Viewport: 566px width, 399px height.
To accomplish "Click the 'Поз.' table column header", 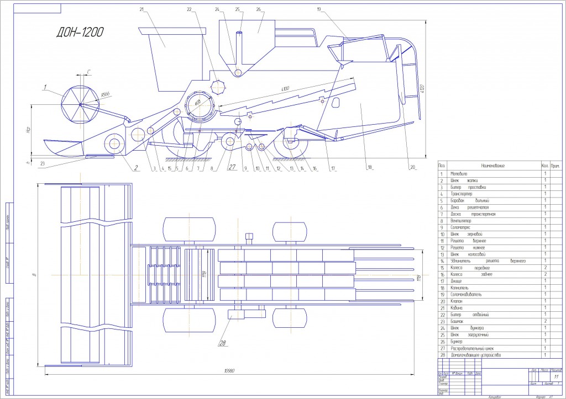I will click(442, 166).
